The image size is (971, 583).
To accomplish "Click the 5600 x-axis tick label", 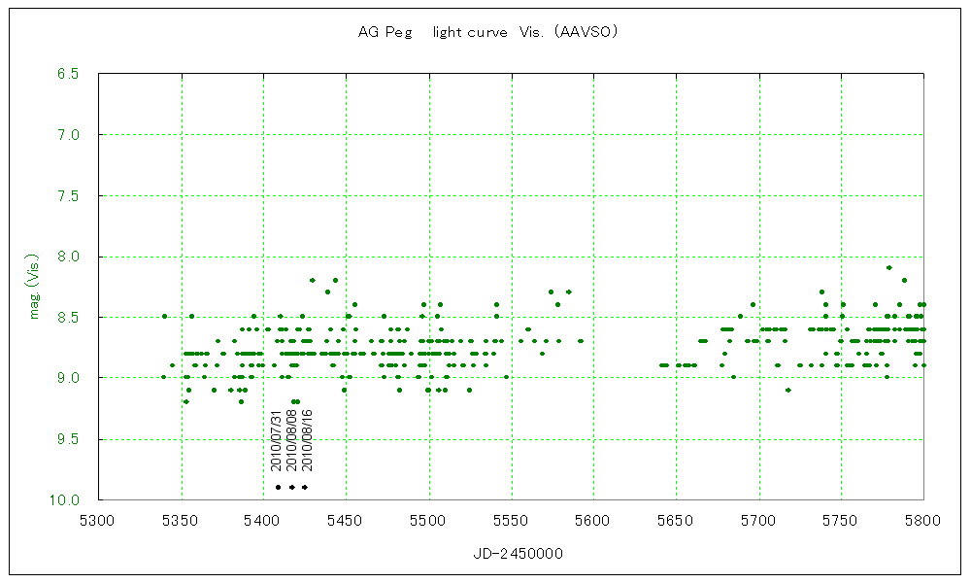I will pos(593,520).
